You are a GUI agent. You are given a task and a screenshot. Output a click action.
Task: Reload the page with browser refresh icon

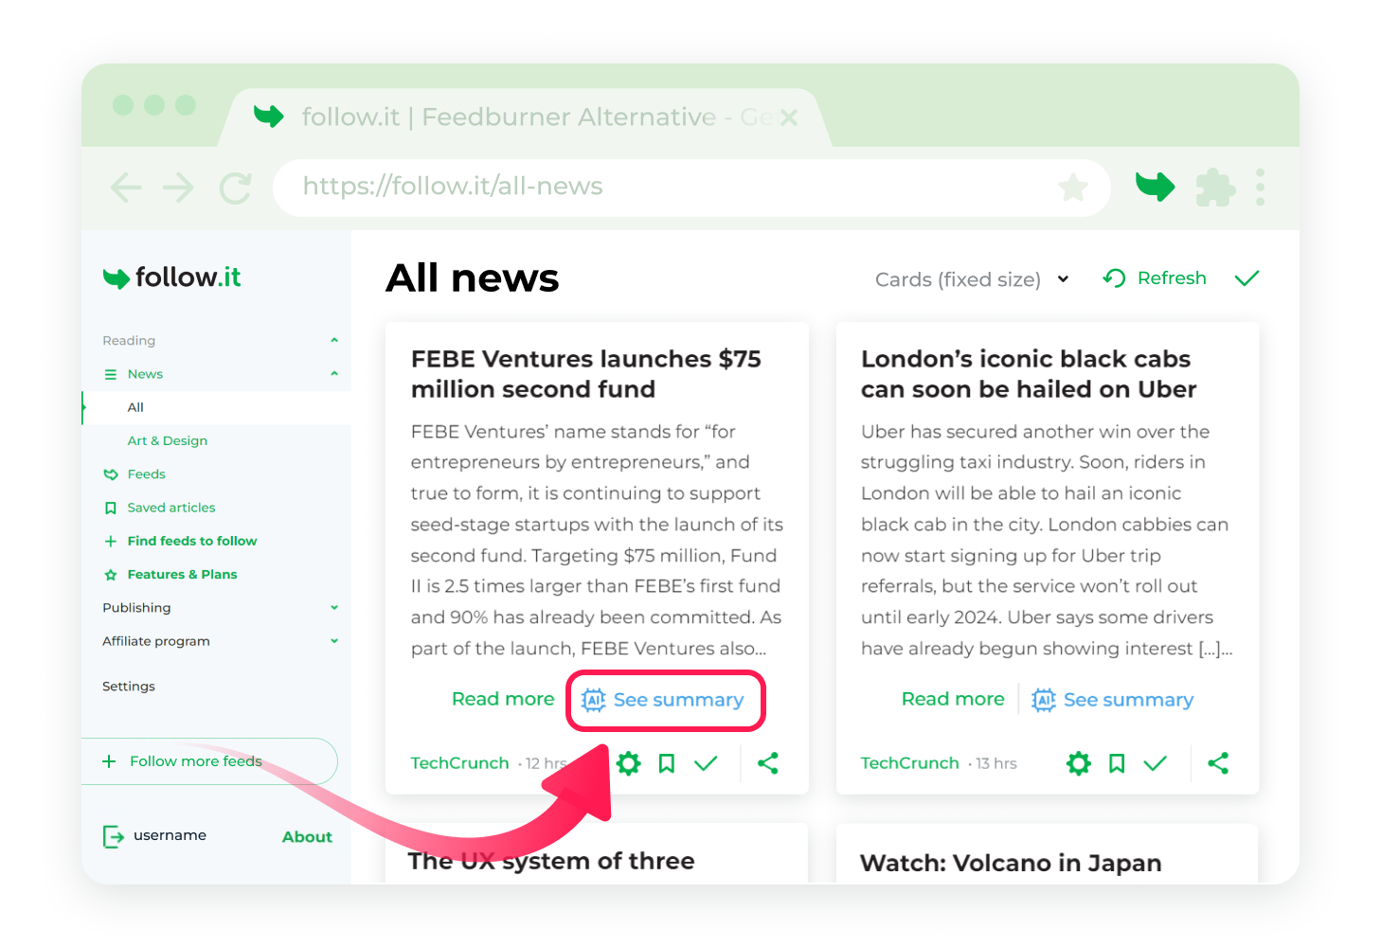pos(235,188)
